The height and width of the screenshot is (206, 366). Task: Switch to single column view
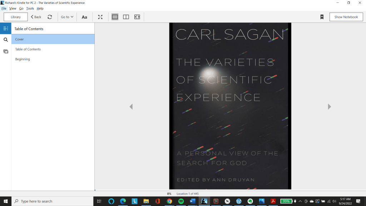pos(115,17)
